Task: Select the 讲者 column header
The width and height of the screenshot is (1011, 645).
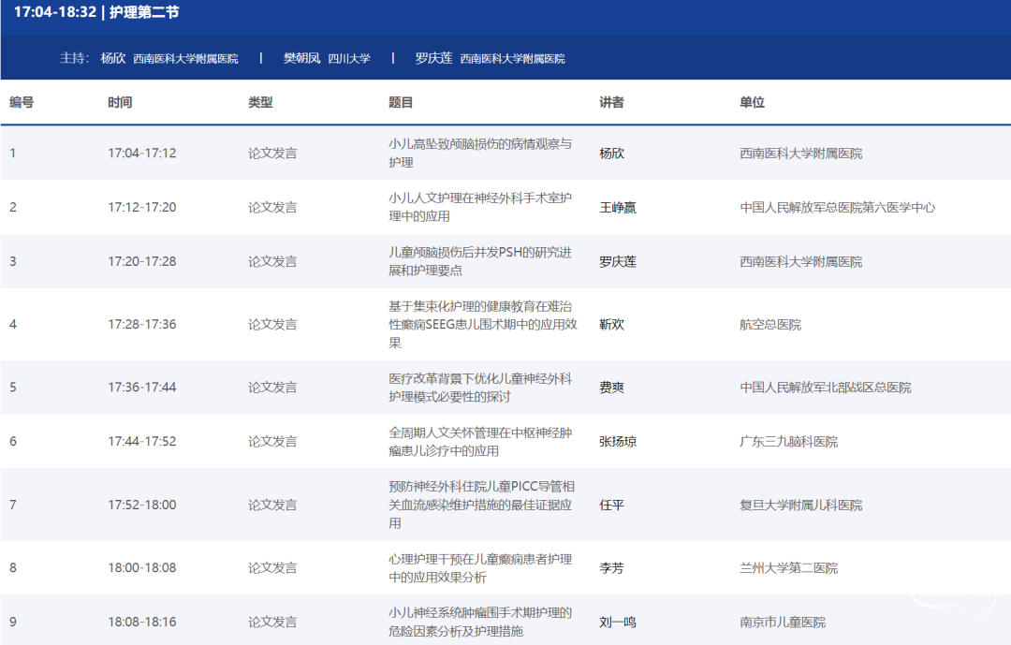Action: (611, 102)
